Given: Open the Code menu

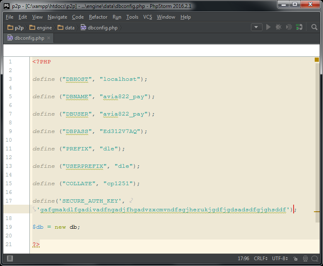Looking at the screenshot, I should (78, 17).
